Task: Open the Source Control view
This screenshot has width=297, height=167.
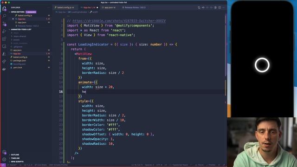Action: (x=4, y=24)
